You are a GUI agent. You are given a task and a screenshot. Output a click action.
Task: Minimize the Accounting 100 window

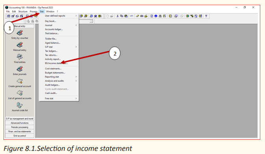coord(236,7)
